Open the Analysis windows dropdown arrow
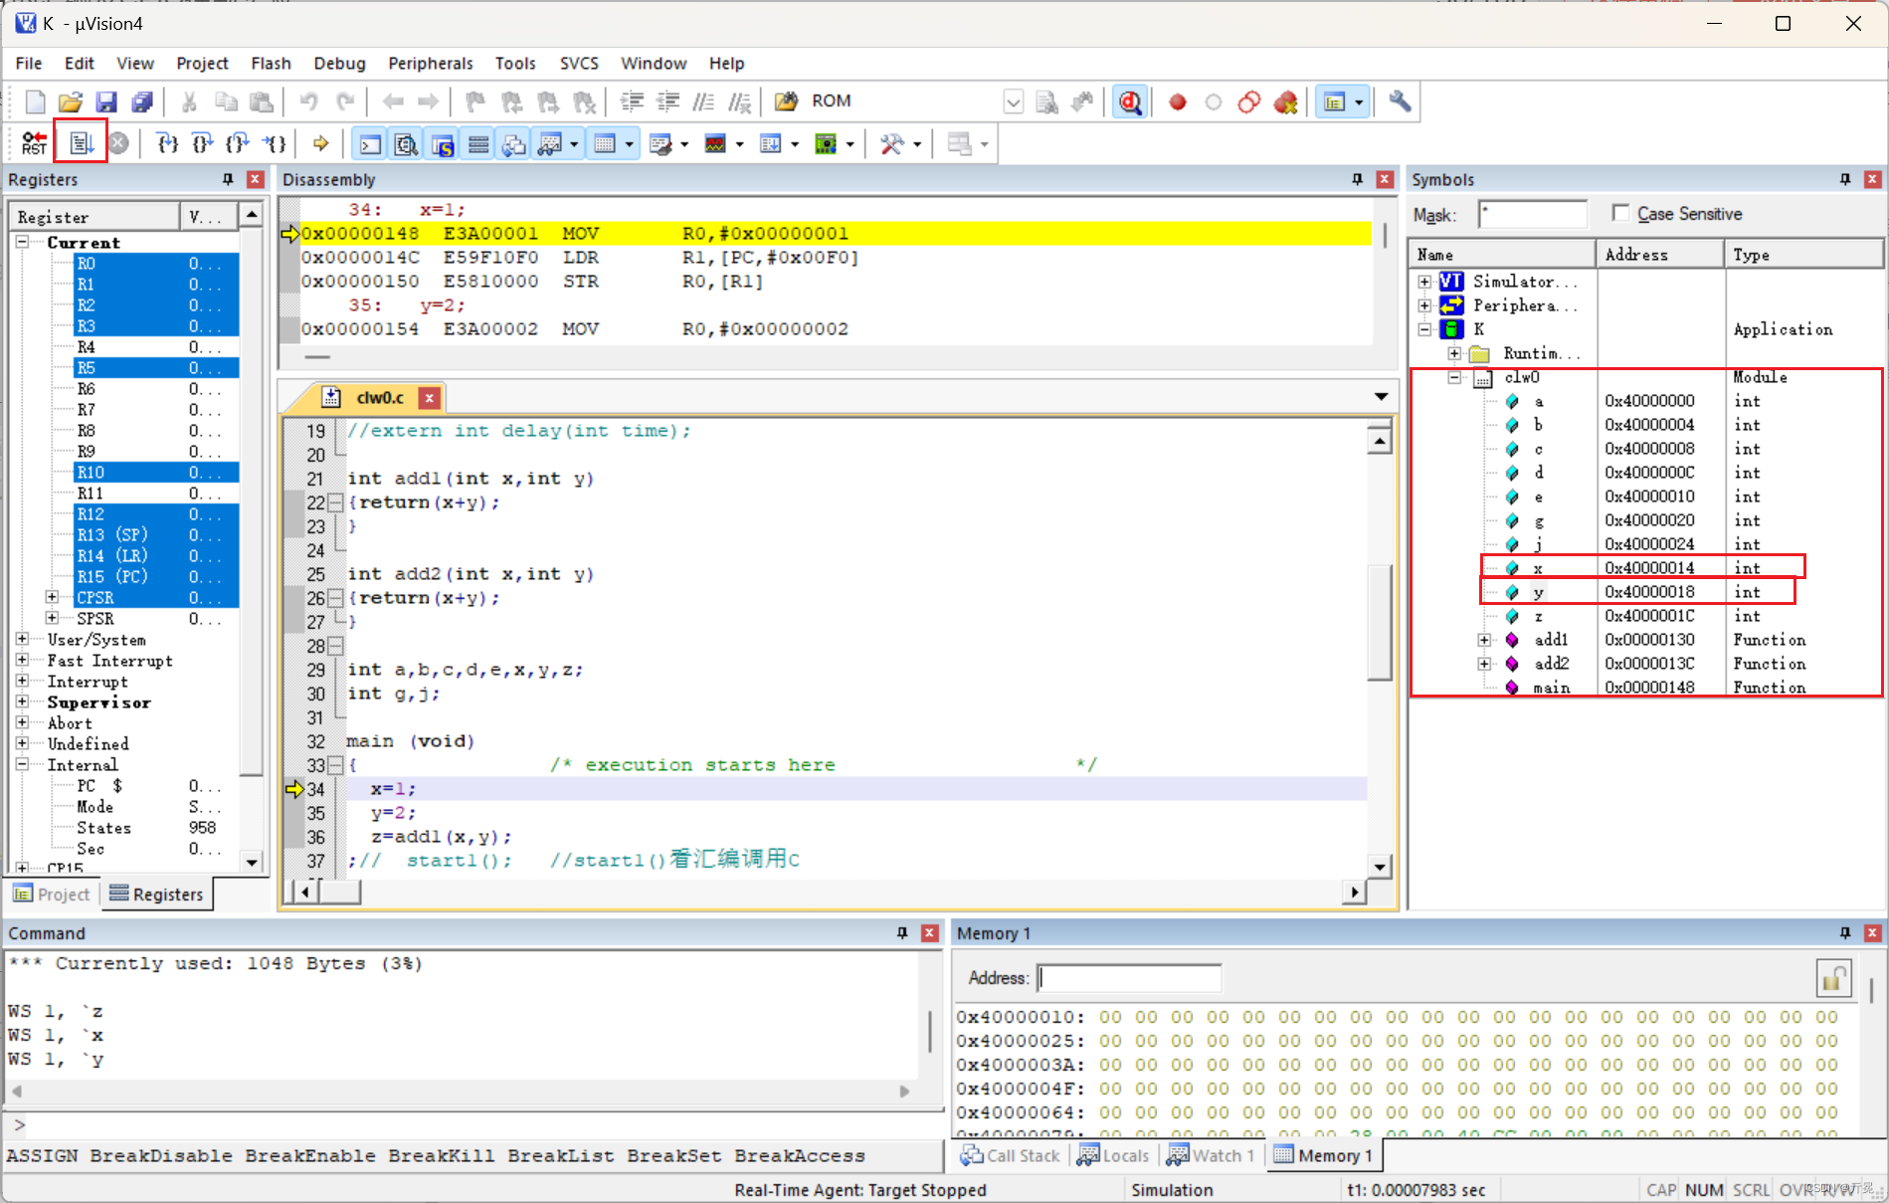Viewport: 1889px width, 1203px height. (x=739, y=145)
